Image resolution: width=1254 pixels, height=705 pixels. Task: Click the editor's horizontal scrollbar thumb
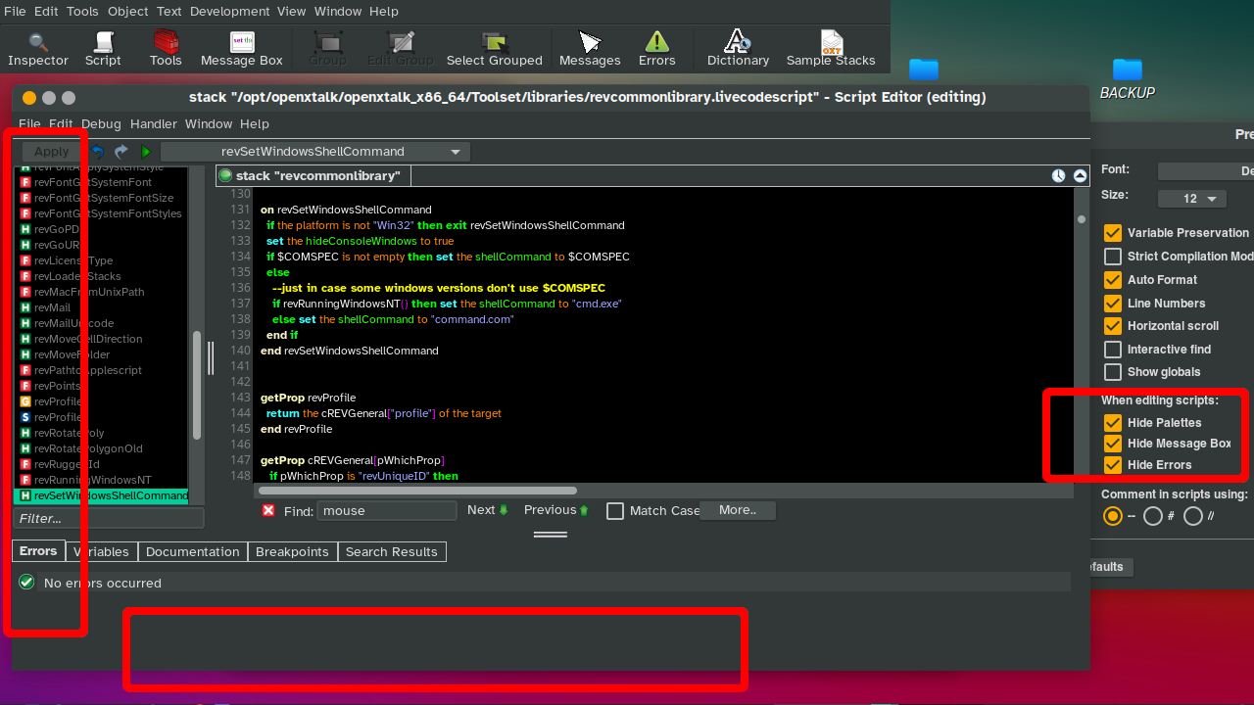pyautogui.click(x=418, y=491)
